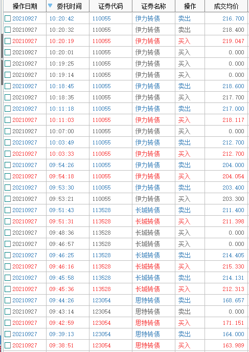249x352 pixels.
Task: Click the 成交均价 column header
Action: pos(226,6)
